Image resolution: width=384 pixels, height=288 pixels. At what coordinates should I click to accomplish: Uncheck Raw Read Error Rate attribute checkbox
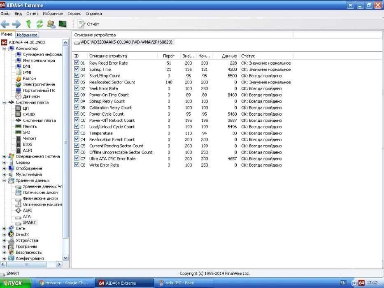pyautogui.click(x=77, y=63)
